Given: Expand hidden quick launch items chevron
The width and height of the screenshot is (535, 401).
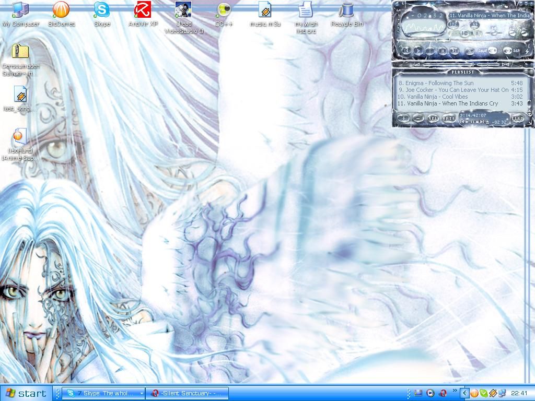Looking at the screenshot, I should (455, 391).
